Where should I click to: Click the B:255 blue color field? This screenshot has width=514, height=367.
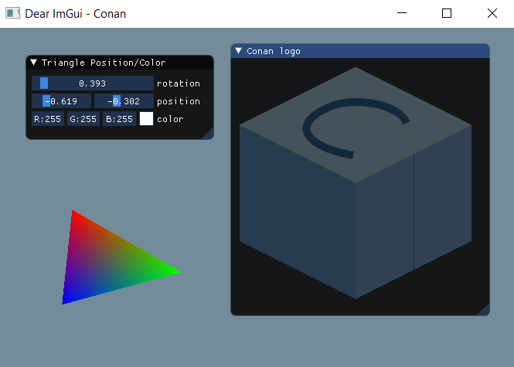pyautogui.click(x=119, y=119)
